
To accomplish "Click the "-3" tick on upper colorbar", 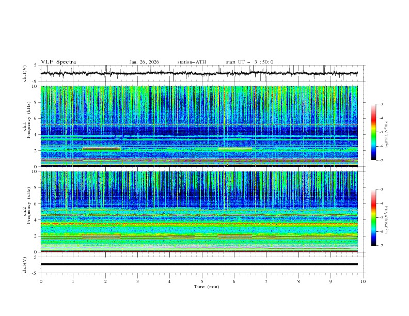I will 381,104.
